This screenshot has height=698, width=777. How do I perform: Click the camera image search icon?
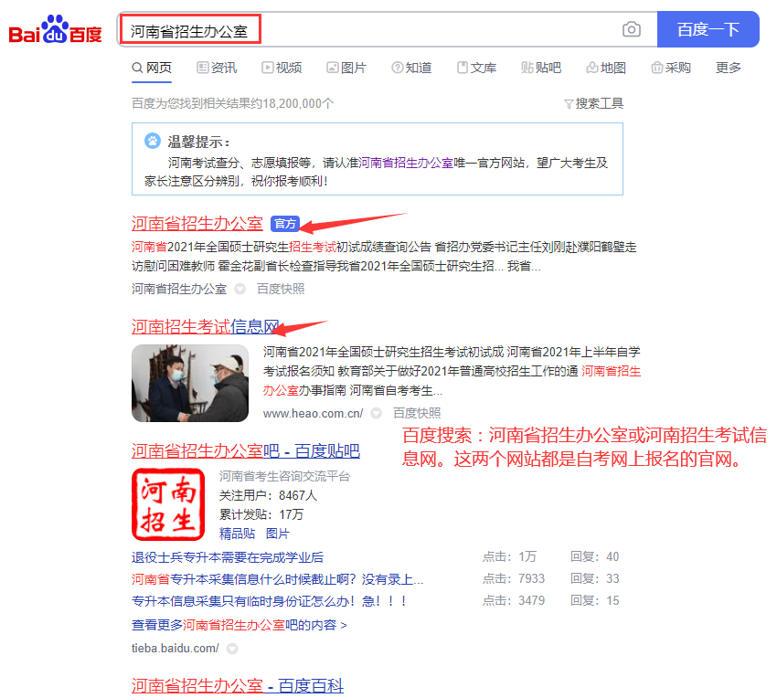[632, 29]
